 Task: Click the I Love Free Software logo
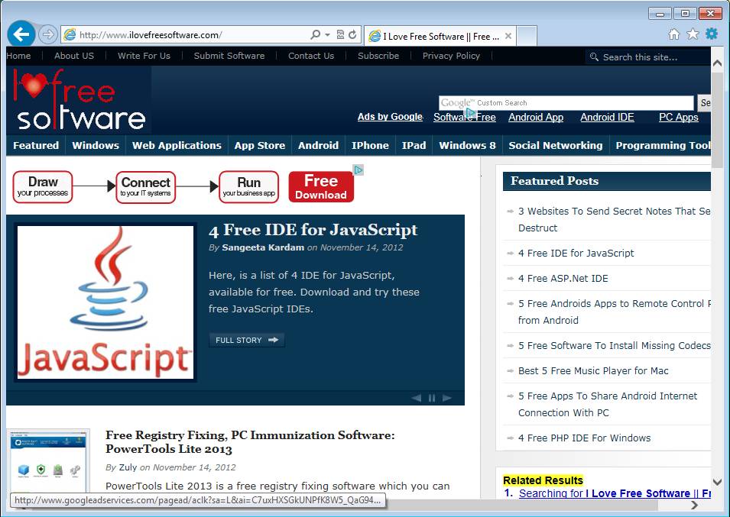coord(79,99)
